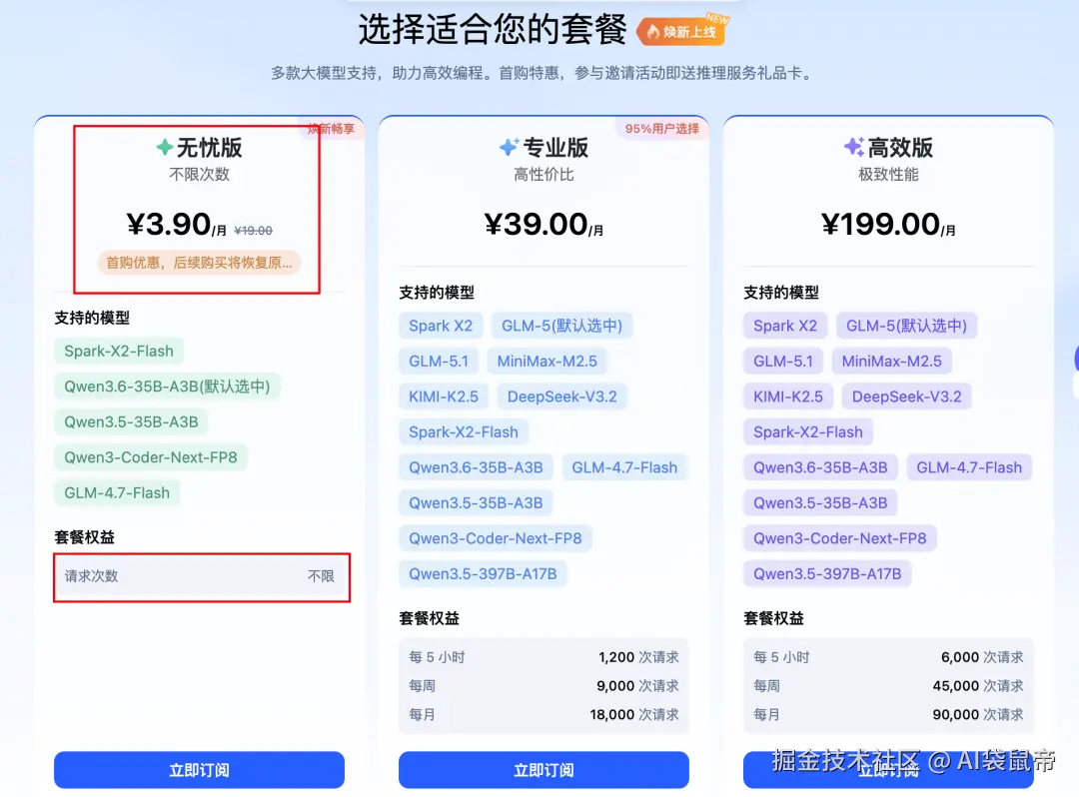
Task: Click the 请求次数 不限 row
Action: 201,576
